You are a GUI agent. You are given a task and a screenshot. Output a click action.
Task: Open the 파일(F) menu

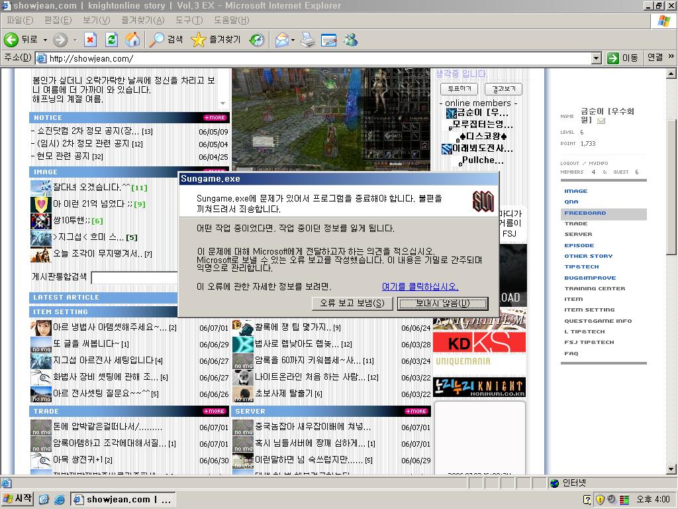[20, 21]
